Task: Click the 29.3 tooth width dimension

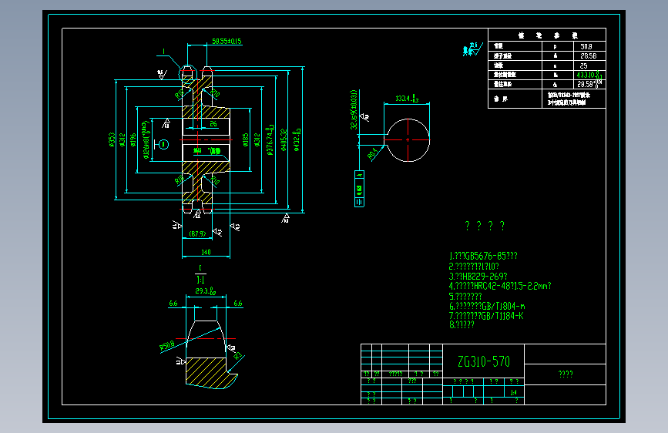Action: pos(206,291)
